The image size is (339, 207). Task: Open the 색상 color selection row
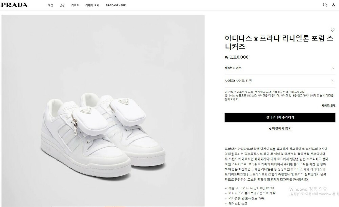[x=280, y=68]
